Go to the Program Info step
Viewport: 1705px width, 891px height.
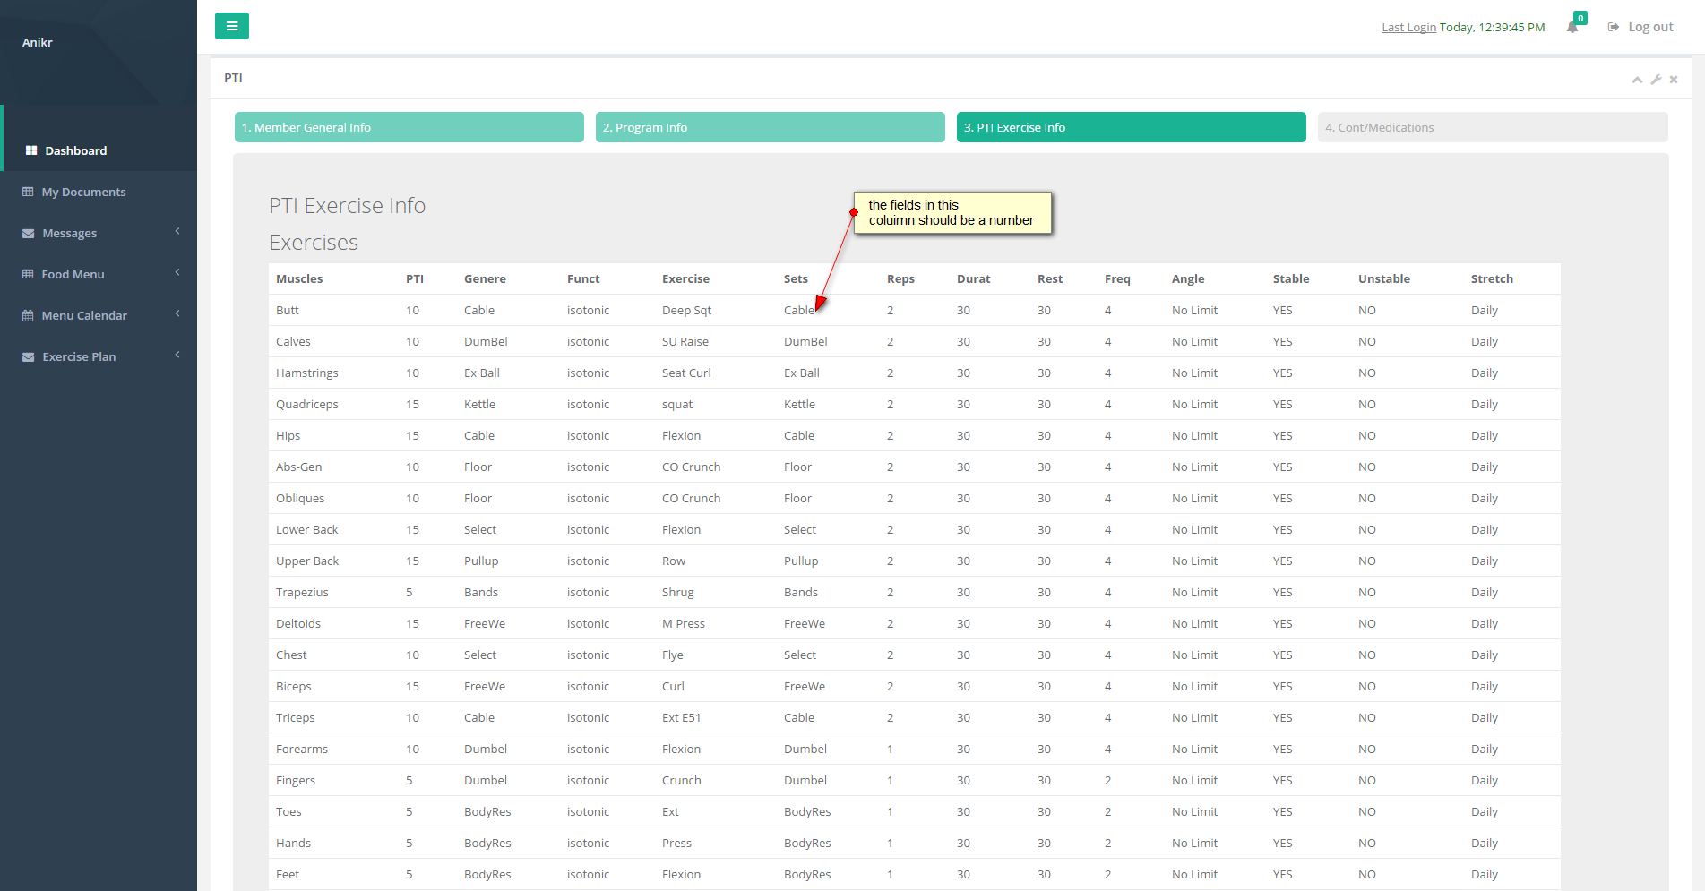770,127
